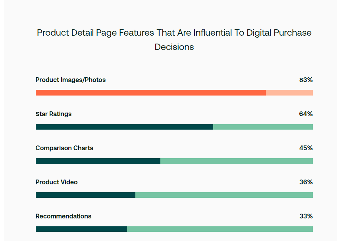Screen dimensions: 337x241
Task: Select the Comparison Charts label
Action: coord(64,148)
